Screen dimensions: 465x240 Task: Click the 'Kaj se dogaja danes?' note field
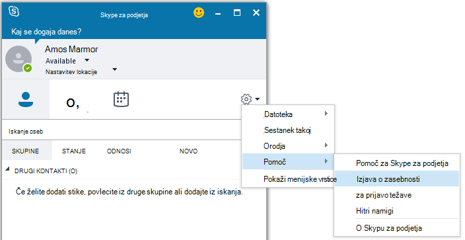click(46, 32)
